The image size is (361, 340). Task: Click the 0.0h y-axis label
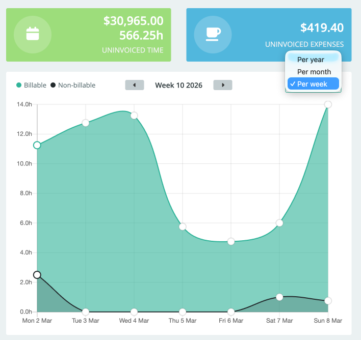tap(26, 311)
